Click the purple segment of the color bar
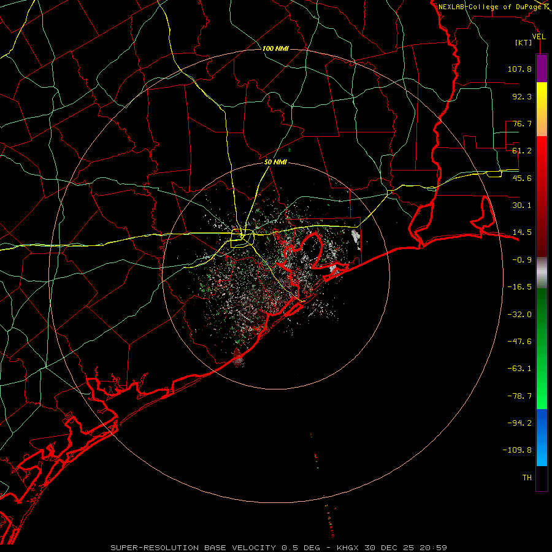The width and height of the screenshot is (552, 552). (542, 68)
